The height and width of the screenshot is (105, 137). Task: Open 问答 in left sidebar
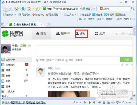(8, 70)
